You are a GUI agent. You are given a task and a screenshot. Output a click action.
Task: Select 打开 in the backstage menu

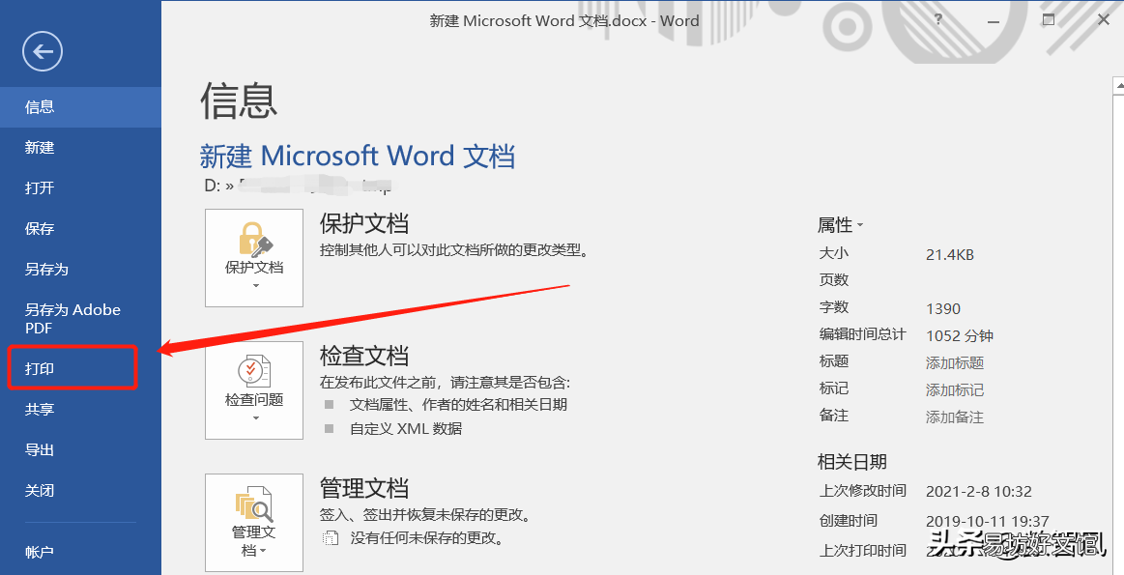coord(80,187)
